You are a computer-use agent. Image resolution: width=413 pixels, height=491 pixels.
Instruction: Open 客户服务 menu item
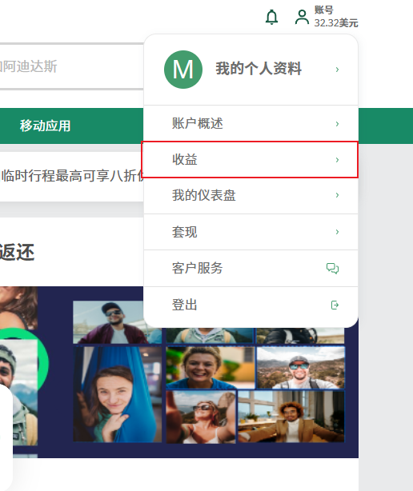(251, 269)
